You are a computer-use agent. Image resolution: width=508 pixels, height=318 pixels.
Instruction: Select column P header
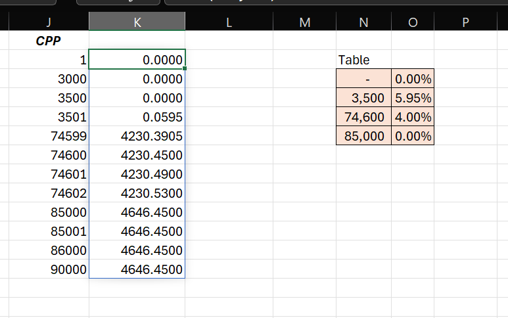[465, 22]
